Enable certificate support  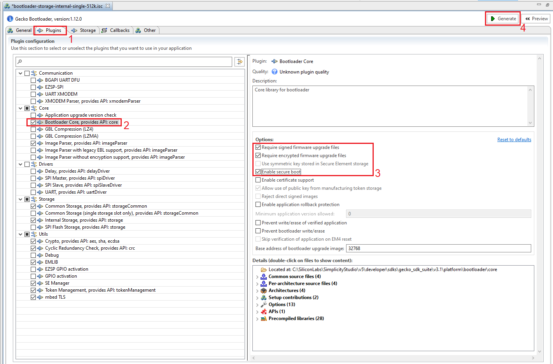click(x=258, y=180)
